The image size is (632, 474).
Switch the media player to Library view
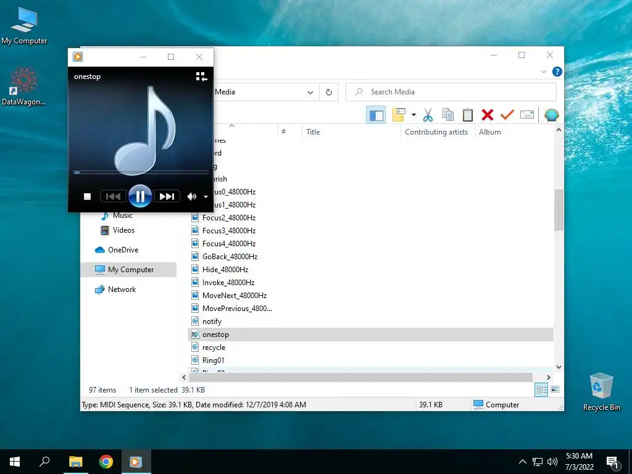pos(201,77)
